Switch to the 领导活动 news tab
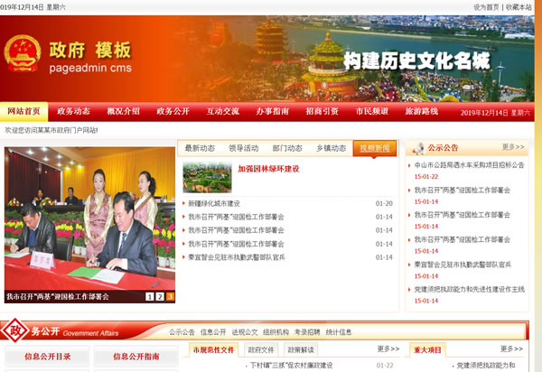 point(243,148)
